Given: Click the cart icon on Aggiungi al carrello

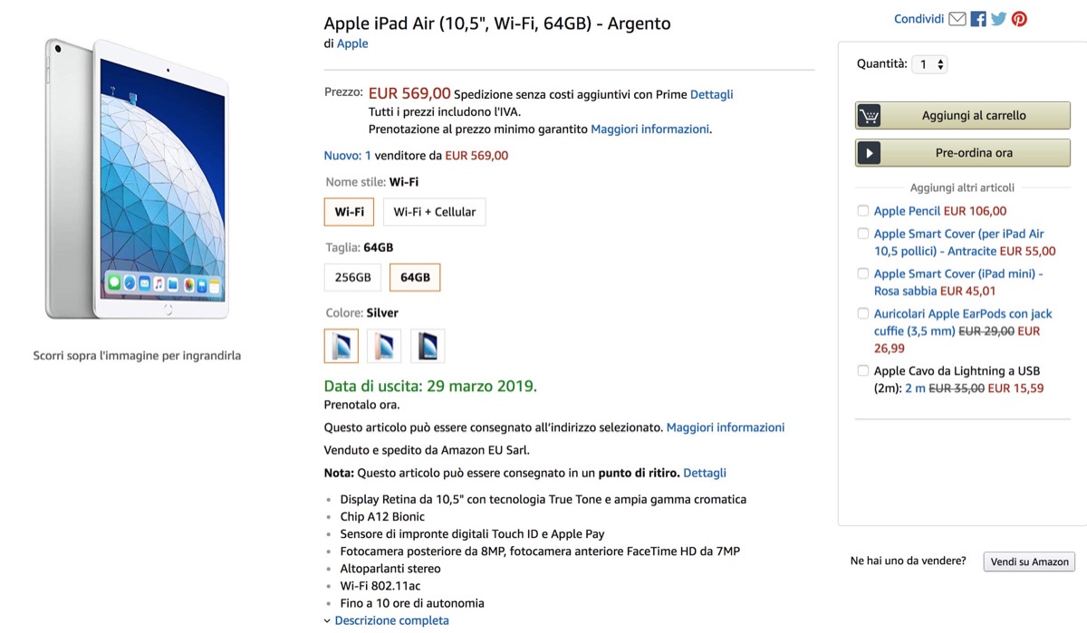Looking at the screenshot, I should [x=869, y=116].
